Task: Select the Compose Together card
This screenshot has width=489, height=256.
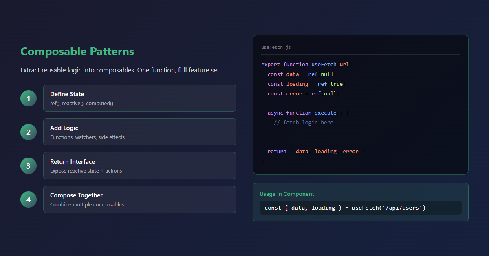Action: tap(140, 199)
